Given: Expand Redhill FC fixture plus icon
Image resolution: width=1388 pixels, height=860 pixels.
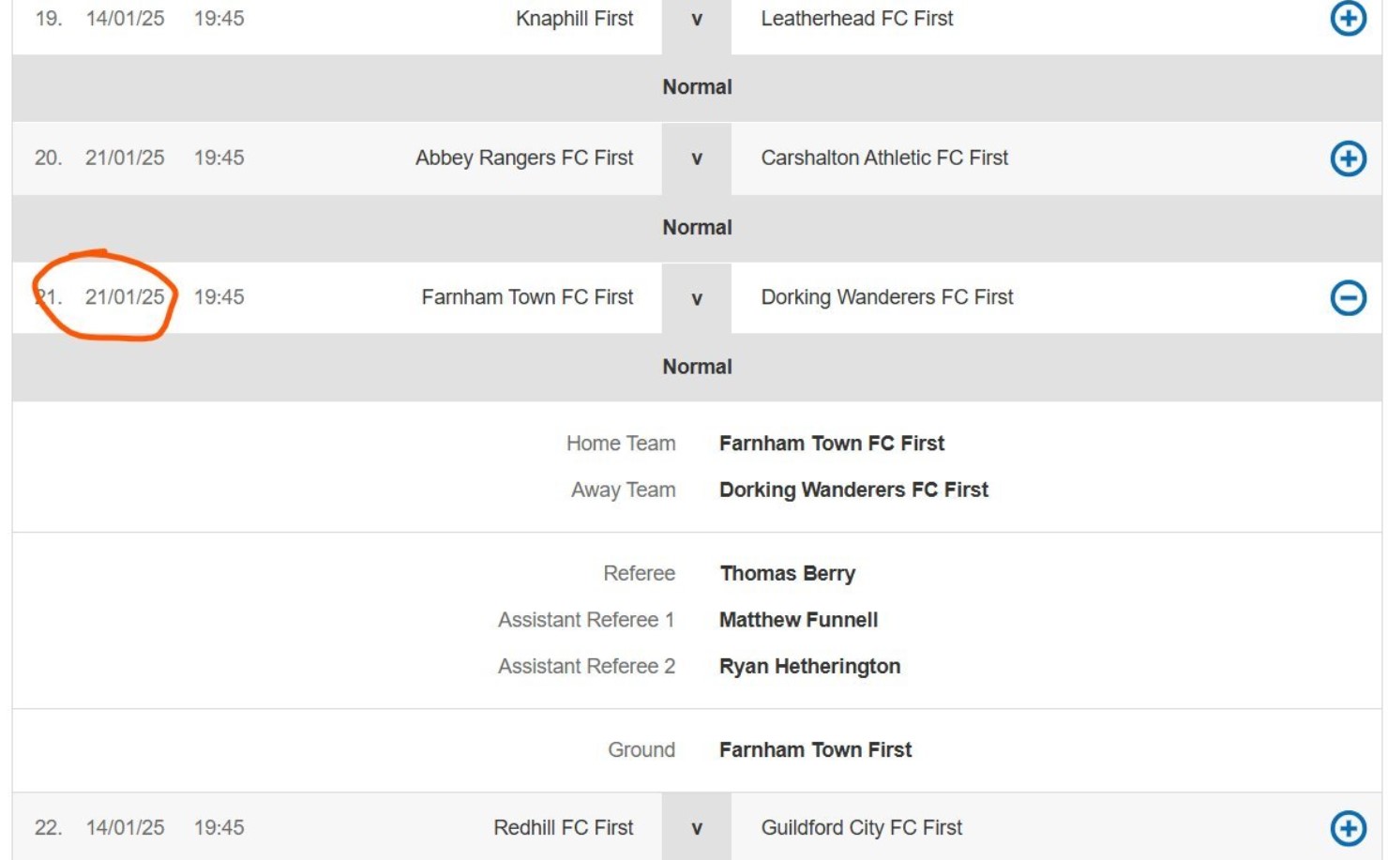Looking at the screenshot, I should point(1348,827).
